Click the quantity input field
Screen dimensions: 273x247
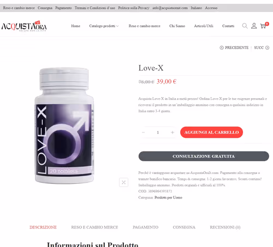pyautogui.click(x=158, y=132)
